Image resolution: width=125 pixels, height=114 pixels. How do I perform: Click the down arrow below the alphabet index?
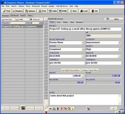click(x=46, y=106)
